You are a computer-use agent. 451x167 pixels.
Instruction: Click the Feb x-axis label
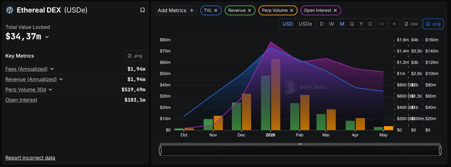pos(299,135)
